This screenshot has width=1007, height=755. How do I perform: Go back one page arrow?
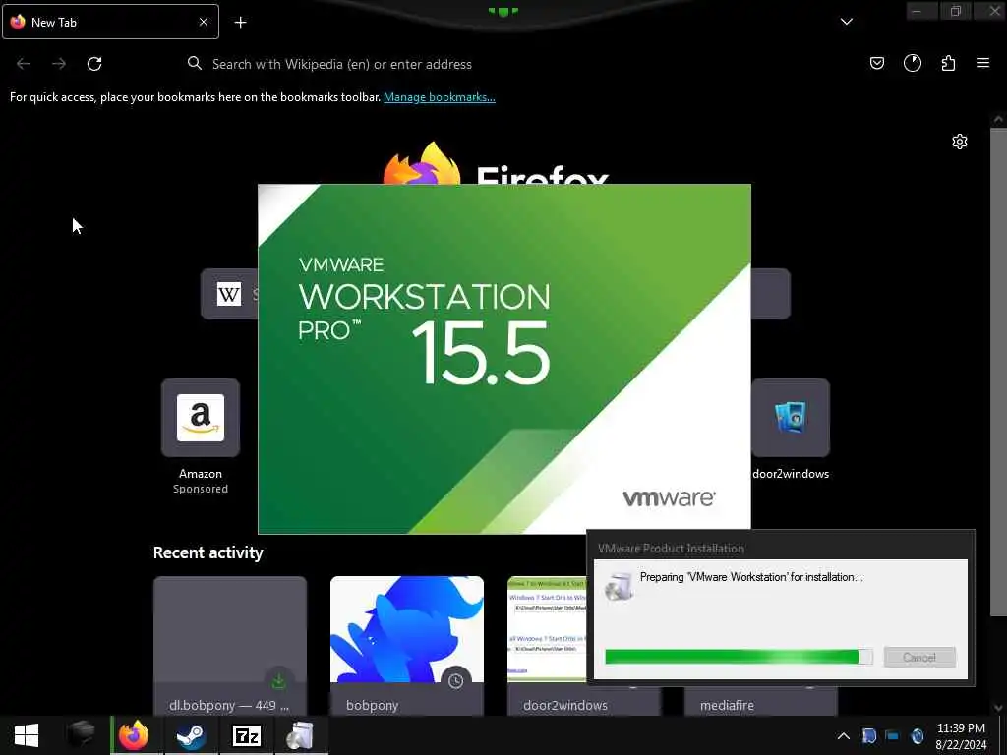tap(24, 64)
